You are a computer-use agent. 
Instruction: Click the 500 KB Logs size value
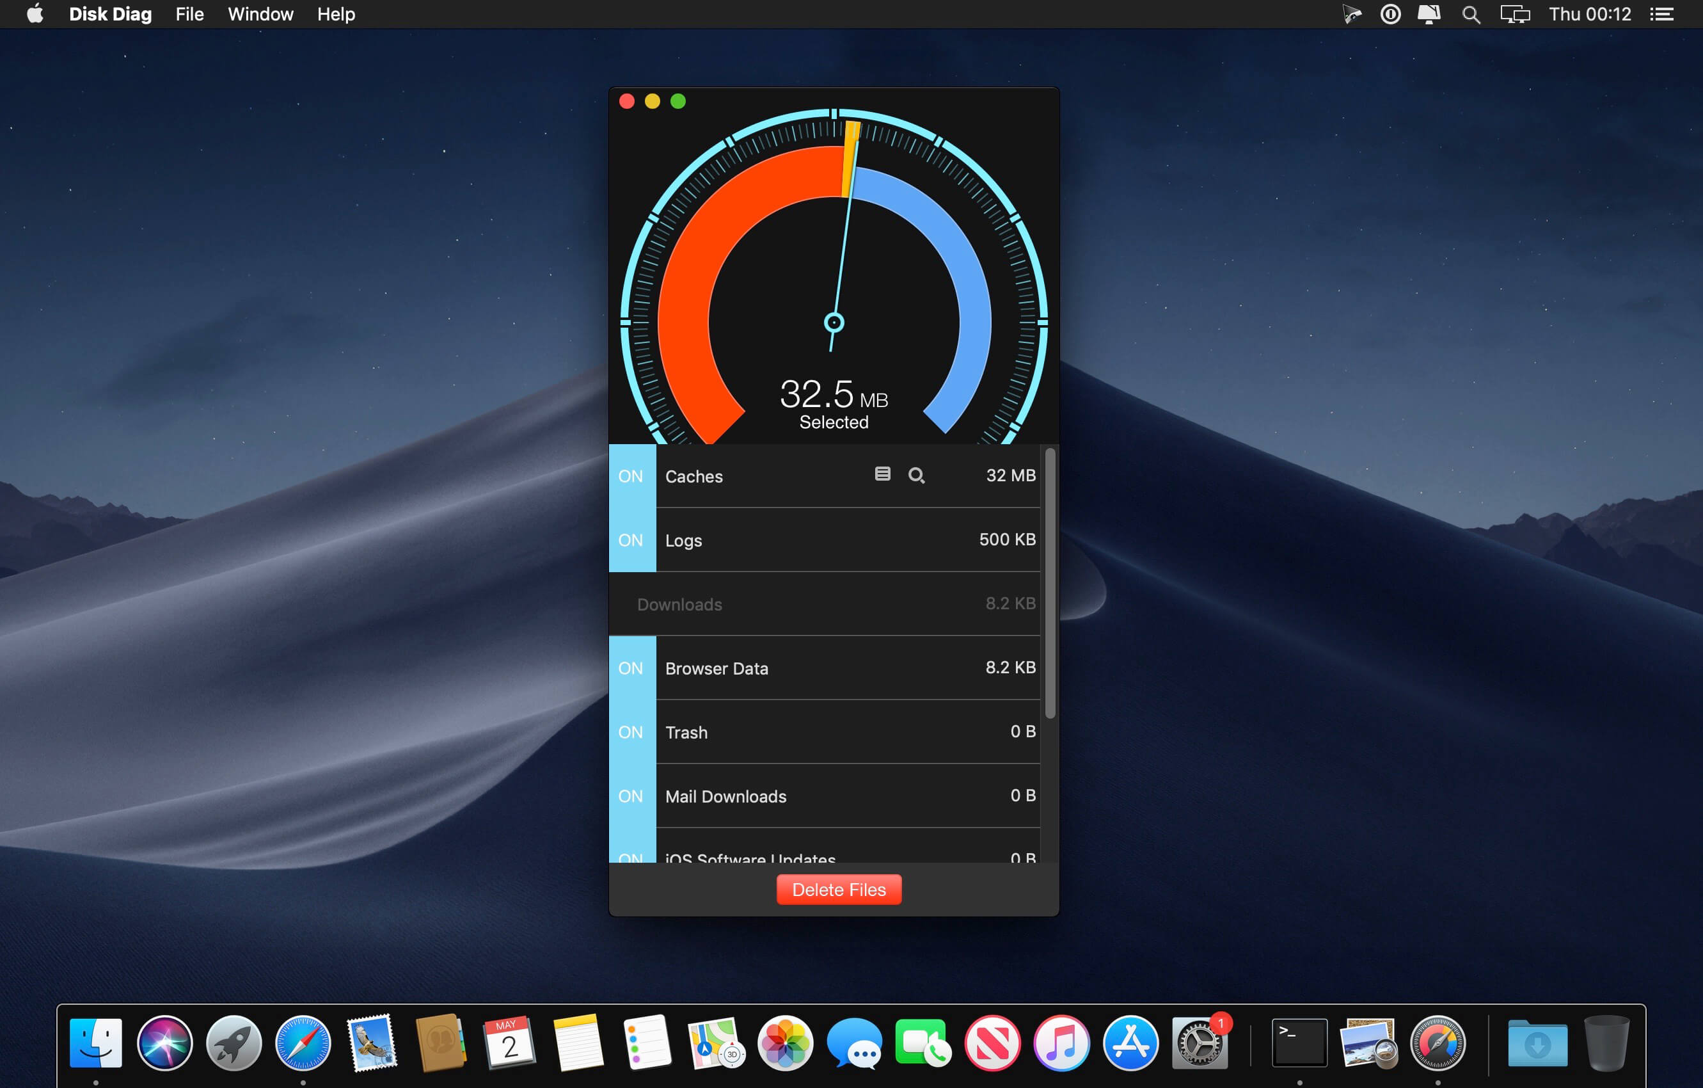1007,539
